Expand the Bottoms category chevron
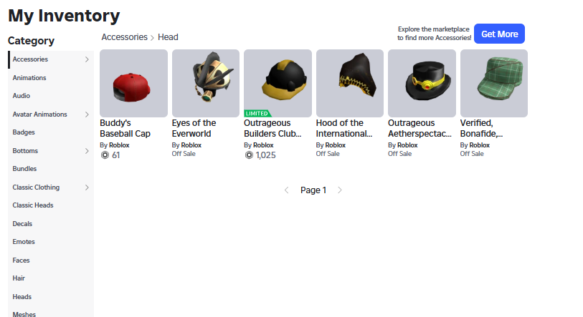The image size is (583, 317). (87, 151)
